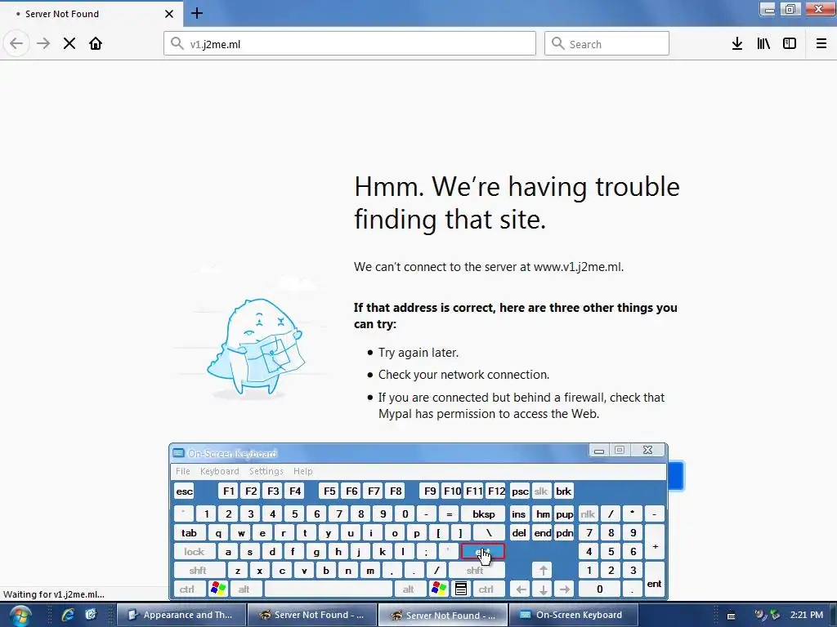
Task: Click the numpad 5 key
Action: (611, 552)
